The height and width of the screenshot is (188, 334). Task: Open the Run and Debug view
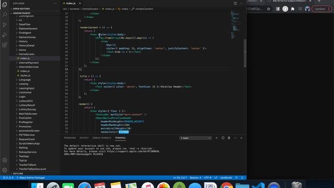click(x=5, y=35)
